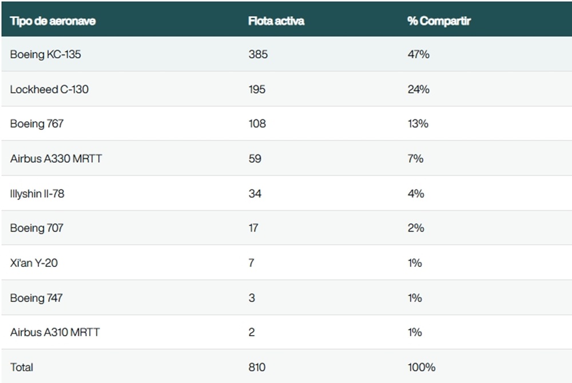
Task: Click the Xi'an Y-20 aircraft name
Action: coord(34,263)
